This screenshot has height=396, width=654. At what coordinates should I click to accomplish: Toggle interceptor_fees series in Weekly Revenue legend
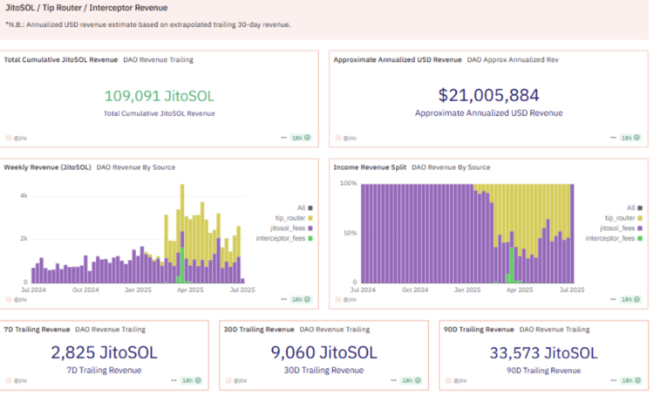click(284, 238)
